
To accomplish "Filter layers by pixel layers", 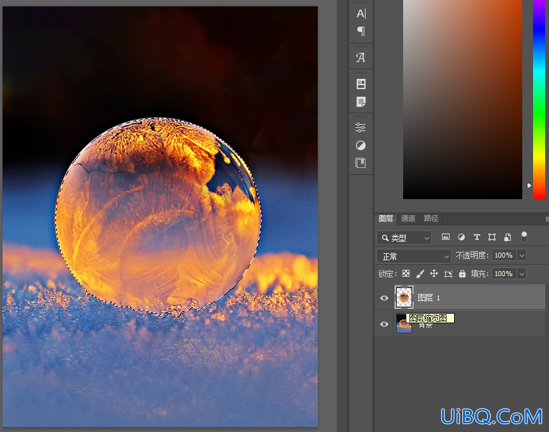I will pos(446,237).
